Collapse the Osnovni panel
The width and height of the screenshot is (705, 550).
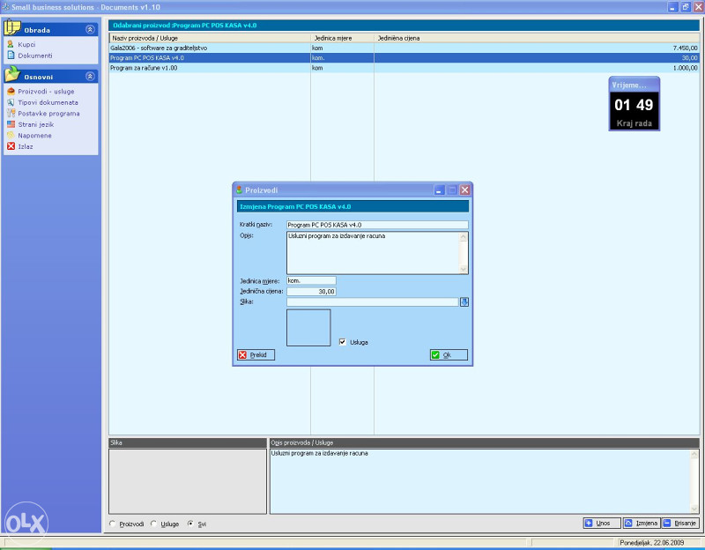pyautogui.click(x=90, y=77)
